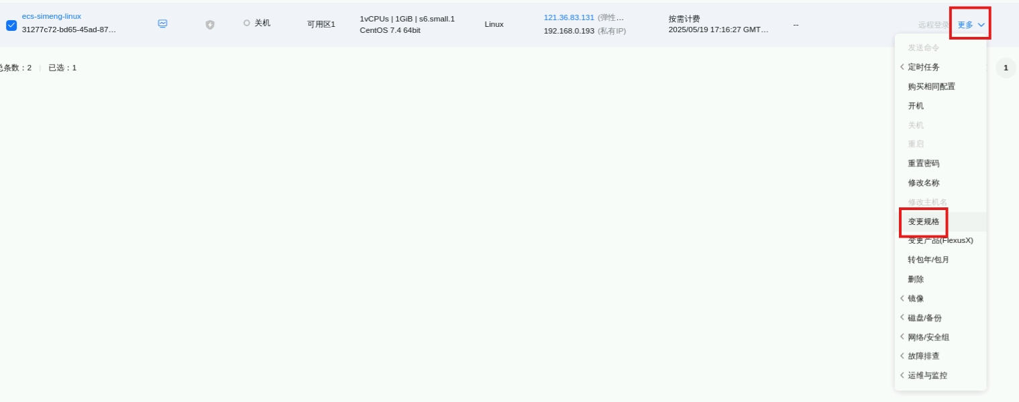Viewport: 1019px width, 402px height.
Task: Select 删除 to delete the server
Action: (x=916, y=279)
